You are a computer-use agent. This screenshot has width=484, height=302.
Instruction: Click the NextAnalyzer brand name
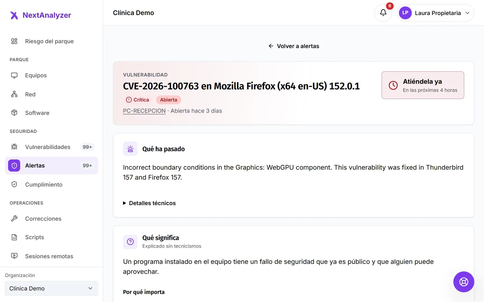coord(47,15)
